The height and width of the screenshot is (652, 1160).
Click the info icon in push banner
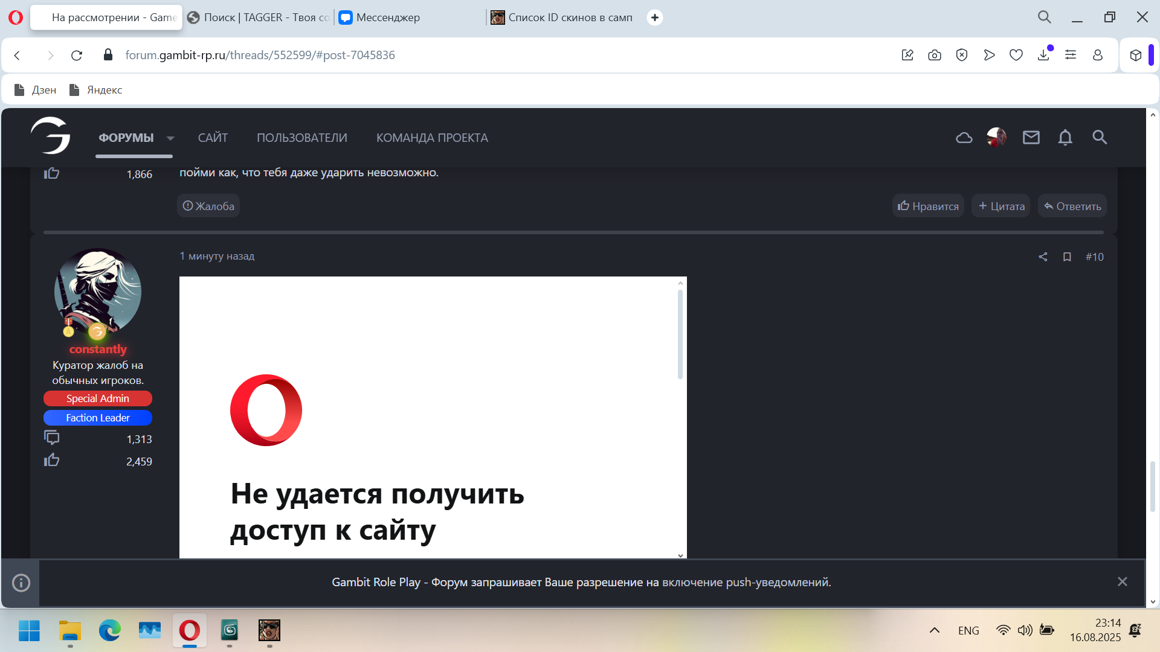(x=21, y=583)
